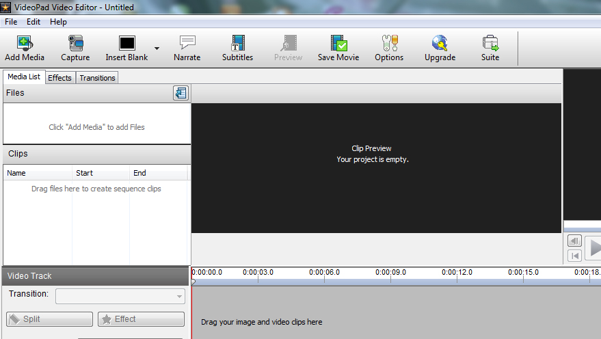
Task: Click the Video Track header
Action: coord(96,276)
